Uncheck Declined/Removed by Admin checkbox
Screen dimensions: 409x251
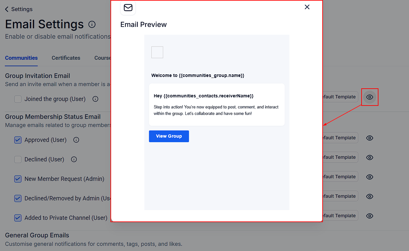pos(18,198)
